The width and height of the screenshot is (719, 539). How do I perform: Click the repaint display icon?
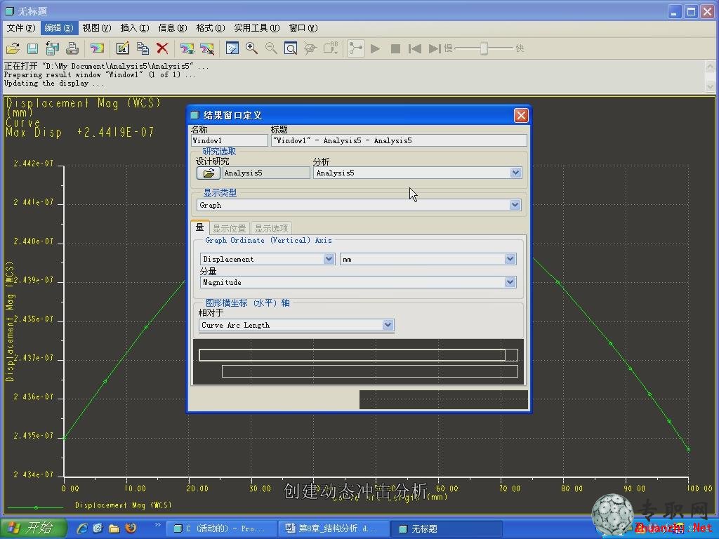(x=232, y=48)
